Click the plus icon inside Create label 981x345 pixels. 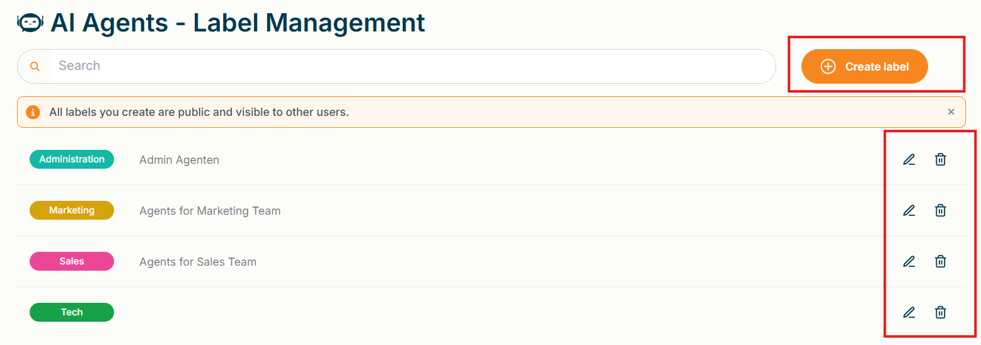click(x=828, y=67)
